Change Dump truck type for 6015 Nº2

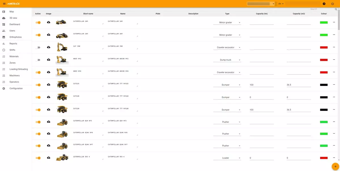click(x=227, y=60)
